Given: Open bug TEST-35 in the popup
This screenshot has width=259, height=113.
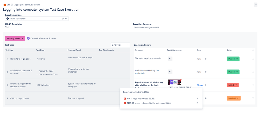Looking at the screenshot, I should tap(146, 103).
